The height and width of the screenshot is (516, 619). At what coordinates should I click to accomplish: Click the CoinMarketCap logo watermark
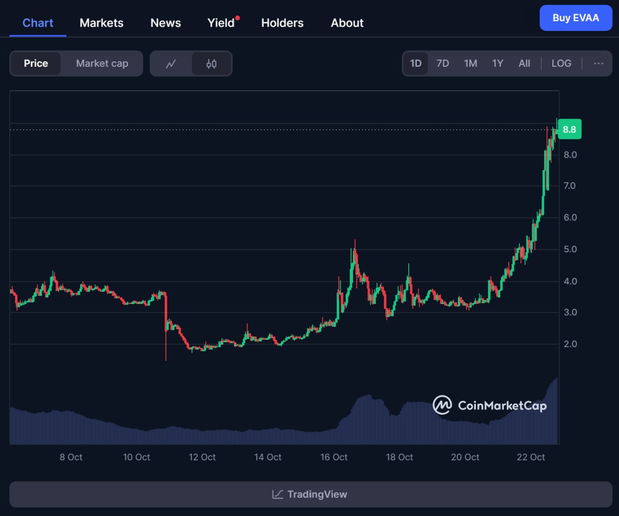click(x=489, y=405)
